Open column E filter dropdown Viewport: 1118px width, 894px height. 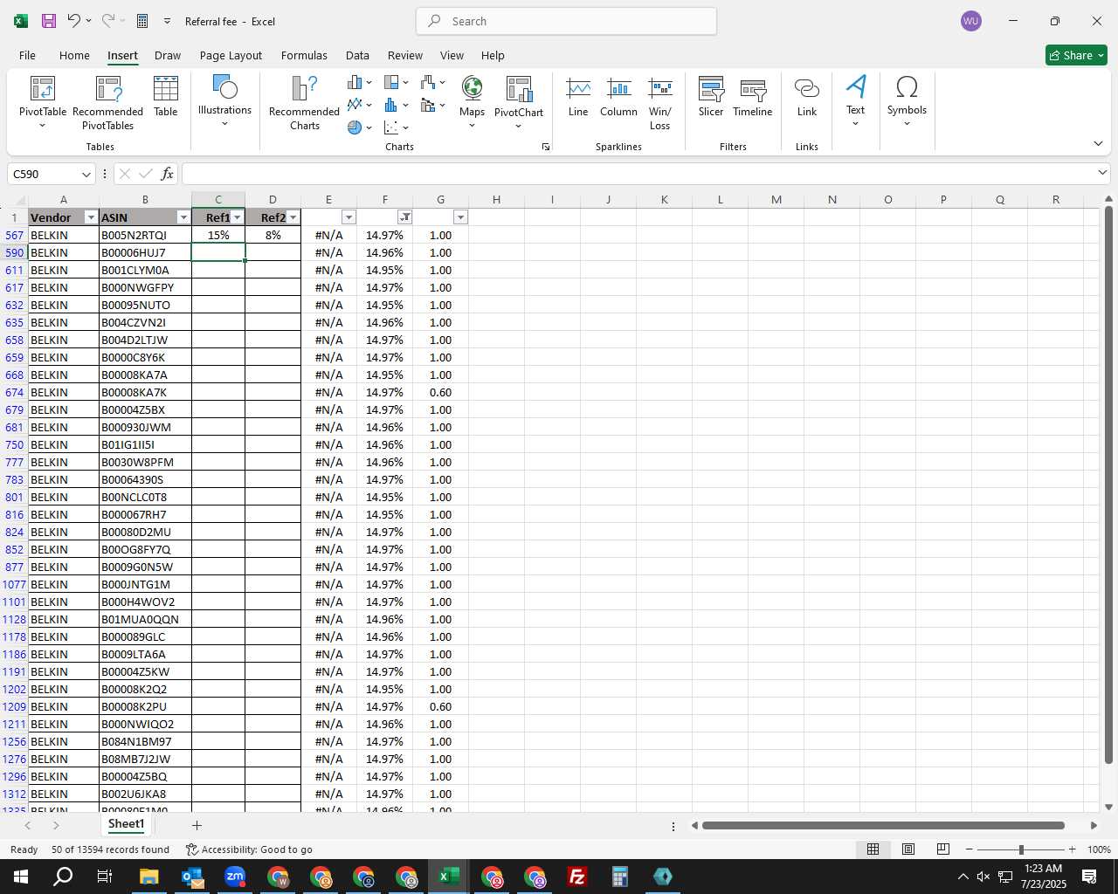349,217
